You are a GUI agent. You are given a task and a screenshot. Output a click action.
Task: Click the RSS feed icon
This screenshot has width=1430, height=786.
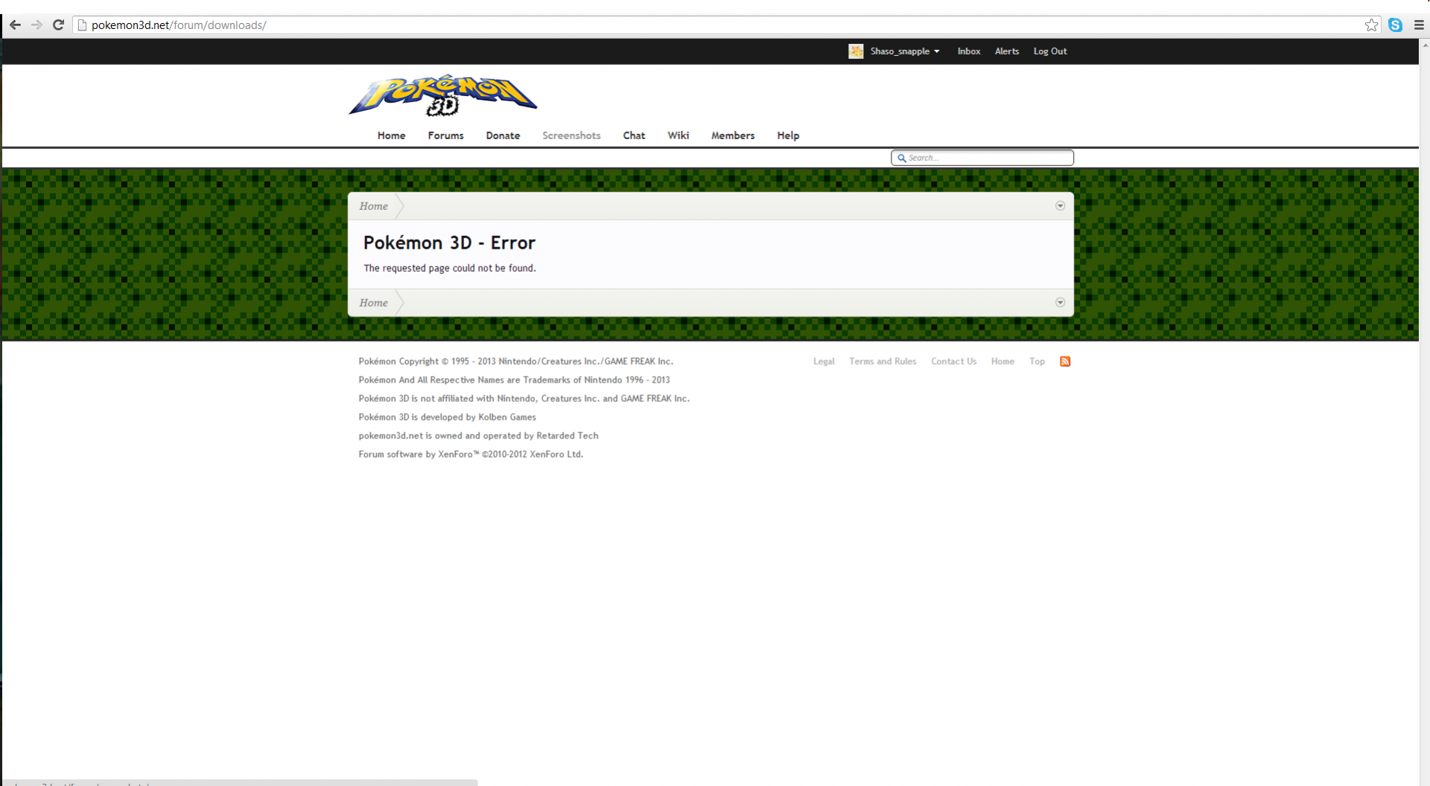pos(1065,362)
